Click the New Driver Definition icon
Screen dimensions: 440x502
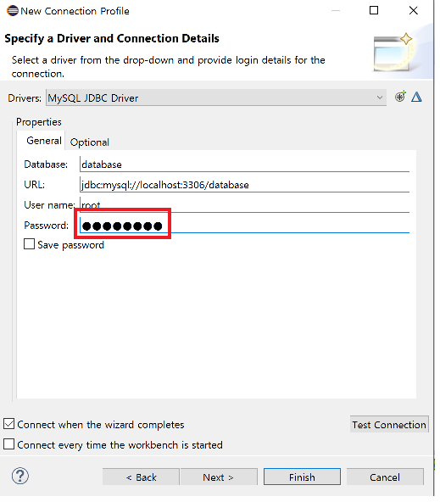pos(400,97)
